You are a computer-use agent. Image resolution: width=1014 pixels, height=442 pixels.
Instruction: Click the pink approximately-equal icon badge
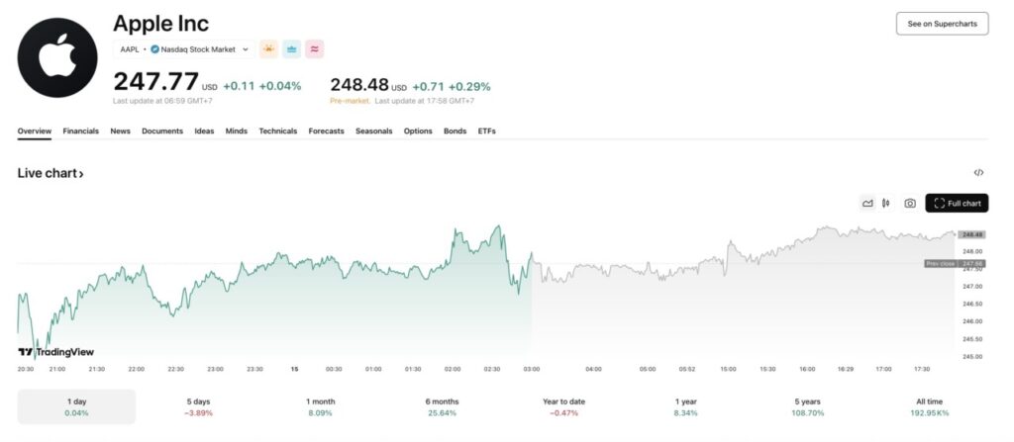click(x=315, y=48)
